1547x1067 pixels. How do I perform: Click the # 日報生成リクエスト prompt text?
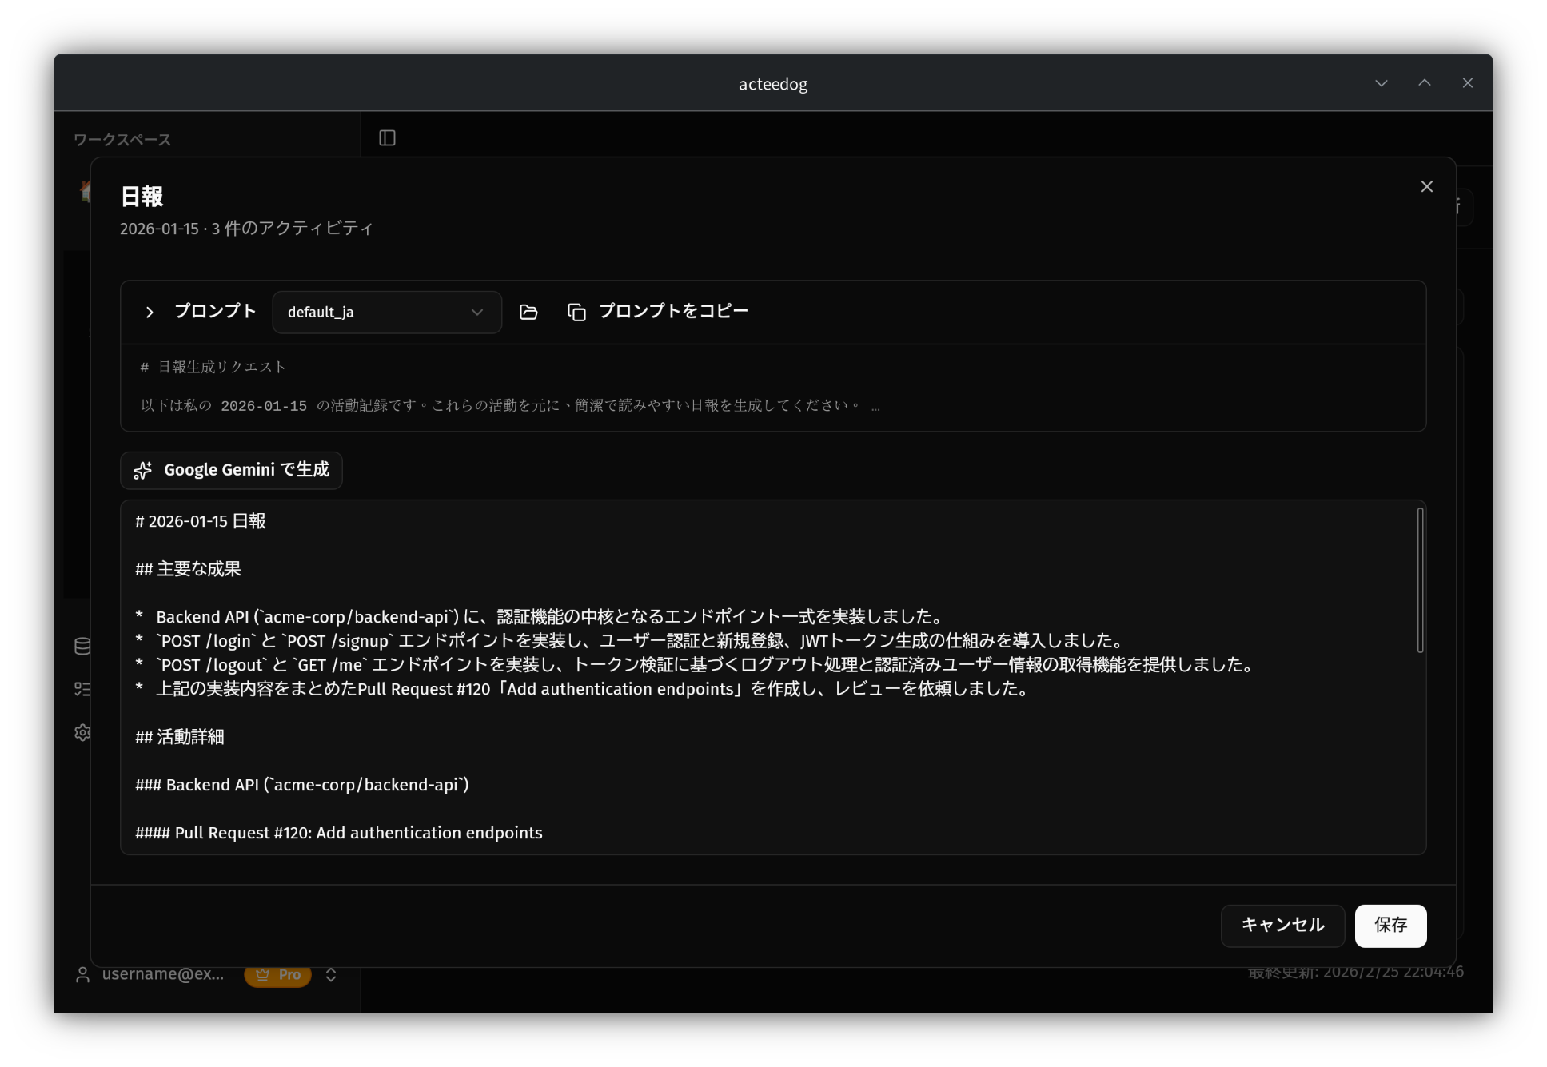(x=213, y=367)
